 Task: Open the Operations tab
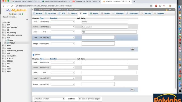click(132, 13)
